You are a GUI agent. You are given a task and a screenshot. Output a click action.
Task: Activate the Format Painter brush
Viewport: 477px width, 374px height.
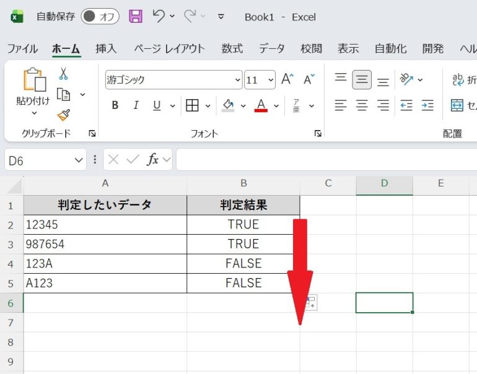64,115
